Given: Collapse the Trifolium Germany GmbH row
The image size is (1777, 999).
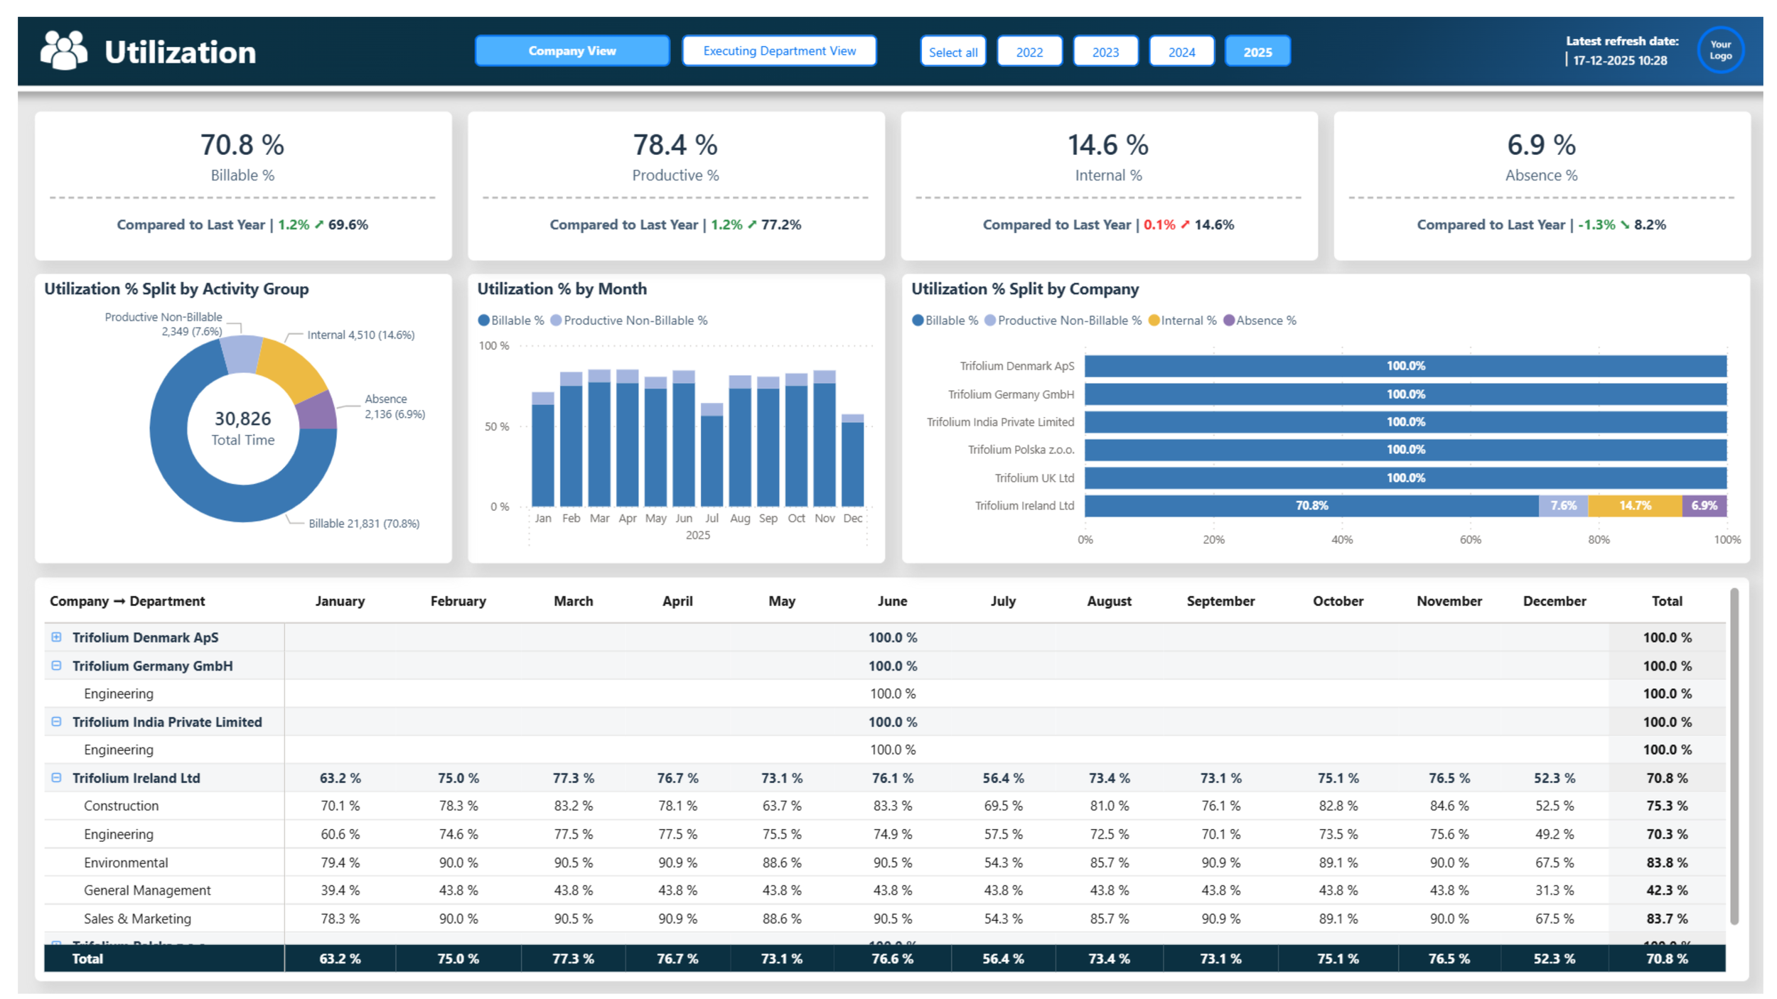Looking at the screenshot, I should pyautogui.click(x=57, y=666).
